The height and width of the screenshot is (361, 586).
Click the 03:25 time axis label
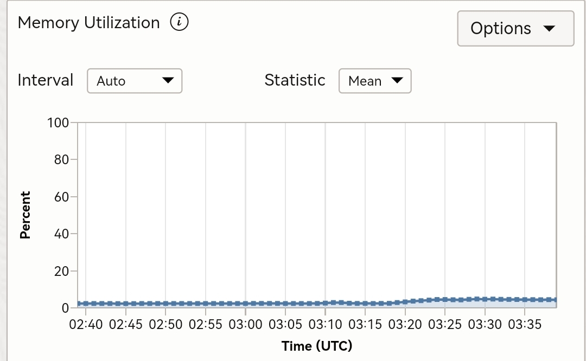click(x=445, y=325)
